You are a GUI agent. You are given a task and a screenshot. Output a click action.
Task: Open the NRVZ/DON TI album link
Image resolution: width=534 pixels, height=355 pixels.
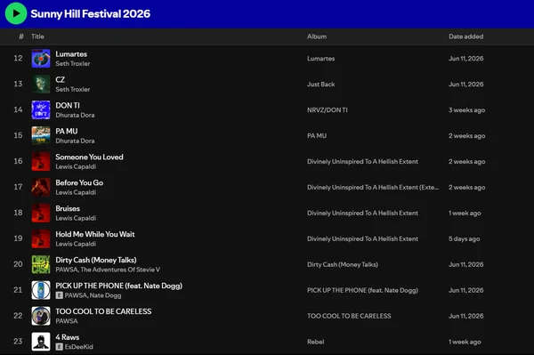point(328,110)
